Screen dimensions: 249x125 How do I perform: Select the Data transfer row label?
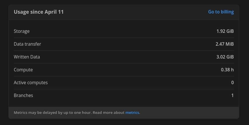pyautogui.click(x=27, y=44)
